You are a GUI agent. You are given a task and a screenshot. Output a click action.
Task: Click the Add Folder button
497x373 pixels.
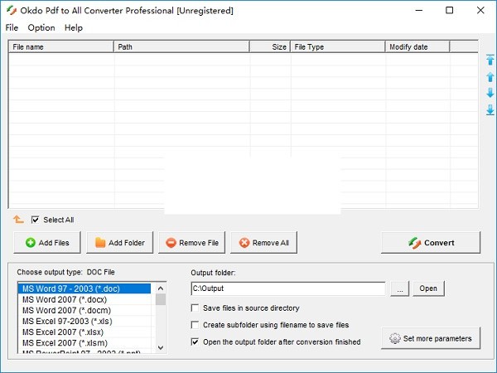(119, 243)
